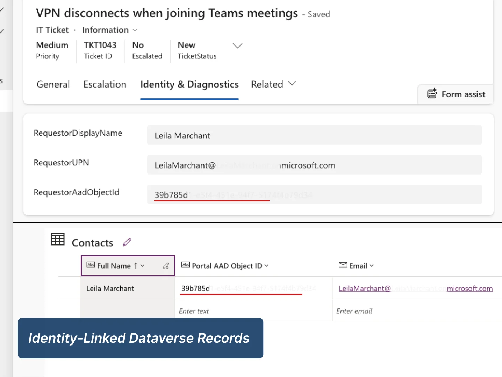Select the Identity & Diagnostics tab
This screenshot has height=377, width=502.
pyautogui.click(x=189, y=85)
